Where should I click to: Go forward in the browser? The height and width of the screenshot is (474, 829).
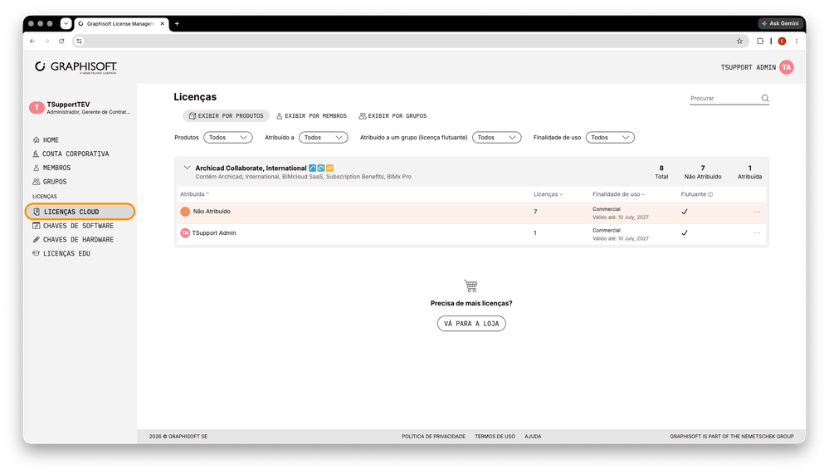tap(47, 41)
